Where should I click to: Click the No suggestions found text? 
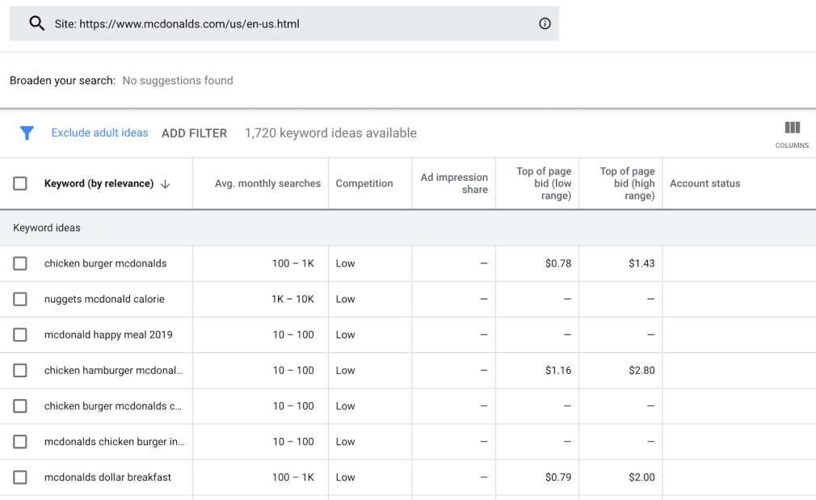tap(178, 81)
